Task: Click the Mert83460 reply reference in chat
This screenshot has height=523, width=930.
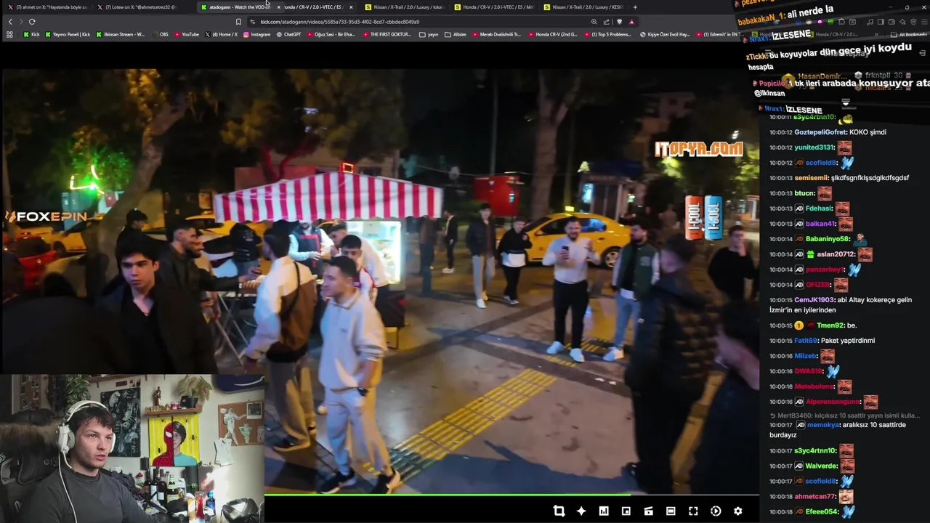Action: click(845, 415)
